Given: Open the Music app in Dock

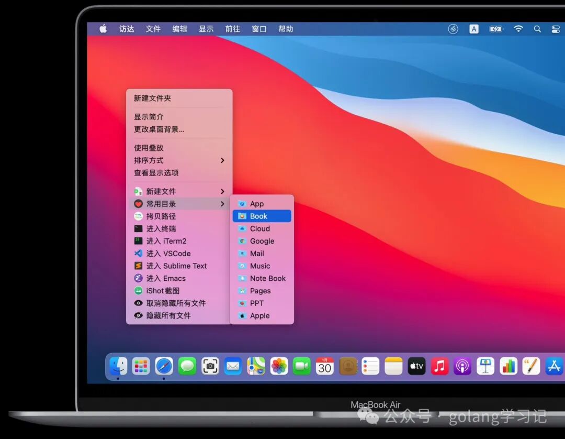Looking at the screenshot, I should [439, 367].
